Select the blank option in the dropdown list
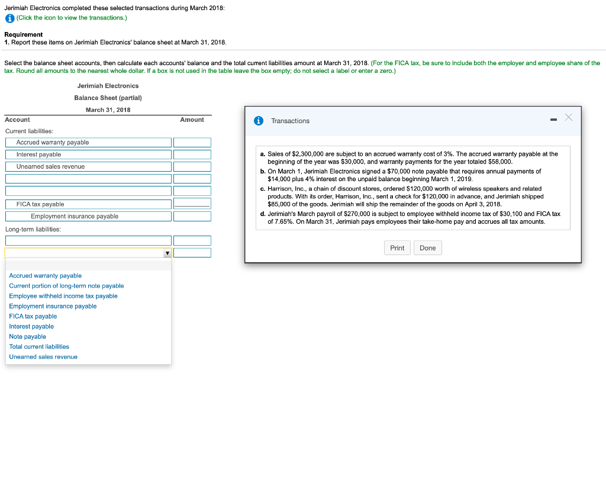The image size is (606, 486). [88, 265]
